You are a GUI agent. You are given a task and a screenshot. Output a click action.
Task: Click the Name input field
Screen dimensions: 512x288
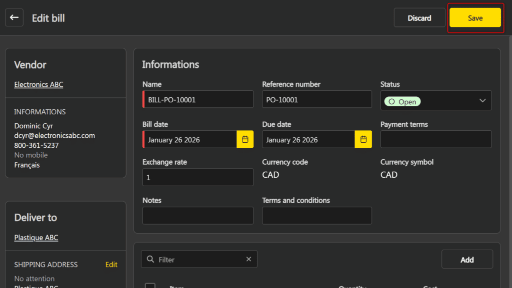[x=198, y=99]
